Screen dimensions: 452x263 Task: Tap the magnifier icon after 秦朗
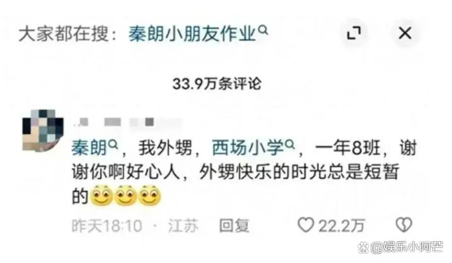tap(113, 144)
